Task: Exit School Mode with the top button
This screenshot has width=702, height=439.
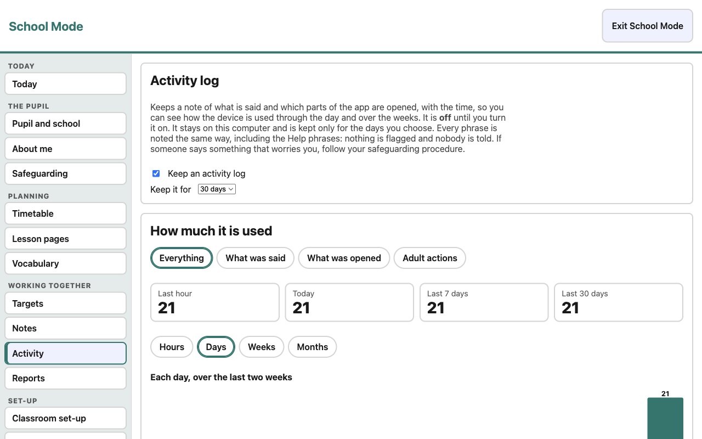Action: [647, 26]
